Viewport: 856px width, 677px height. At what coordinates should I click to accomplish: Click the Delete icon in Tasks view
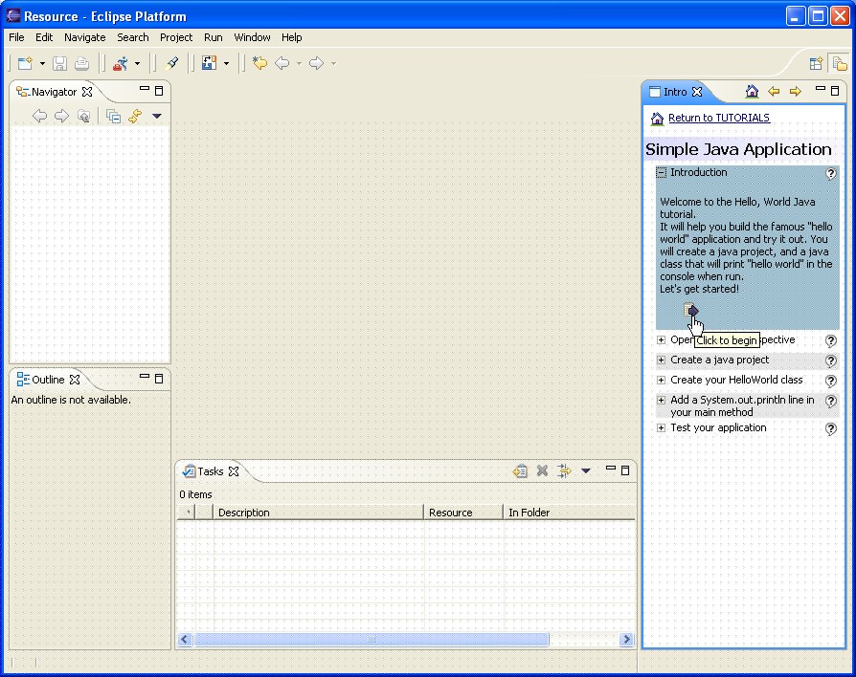(542, 471)
